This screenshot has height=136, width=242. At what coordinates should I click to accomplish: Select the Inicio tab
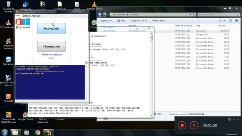[18, 15]
